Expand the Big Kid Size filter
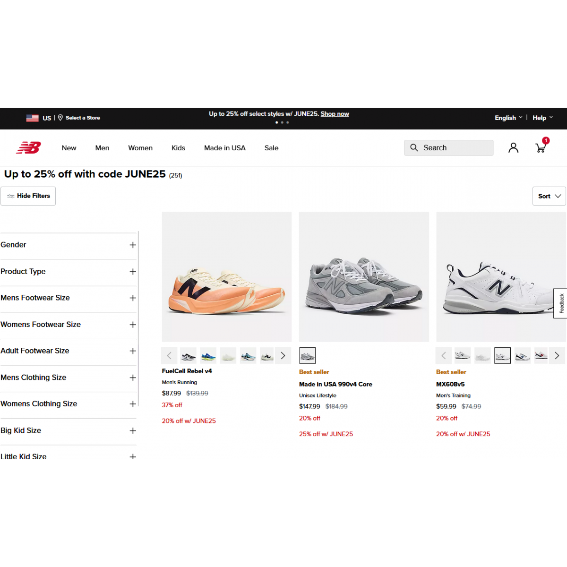Image resolution: width=567 pixels, height=567 pixels. 69,430
